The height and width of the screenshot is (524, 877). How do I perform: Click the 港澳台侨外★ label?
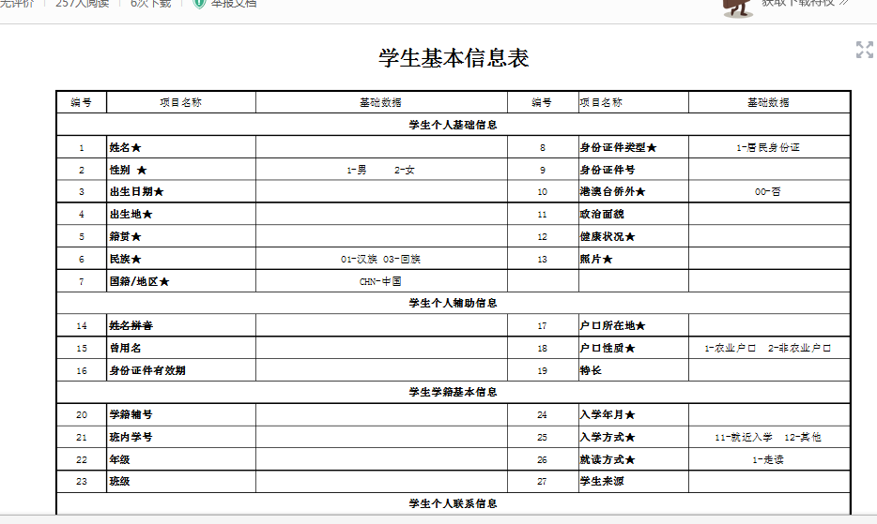click(x=612, y=191)
